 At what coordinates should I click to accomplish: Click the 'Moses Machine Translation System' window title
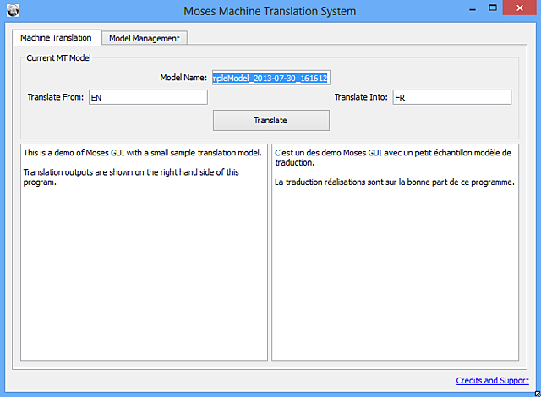pos(270,11)
